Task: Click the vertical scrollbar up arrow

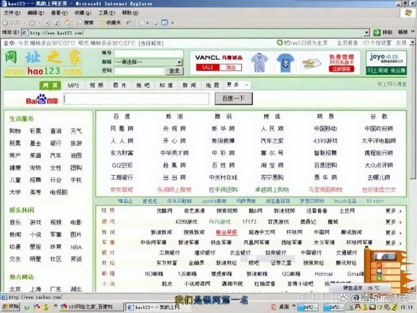Action: coord(412,42)
